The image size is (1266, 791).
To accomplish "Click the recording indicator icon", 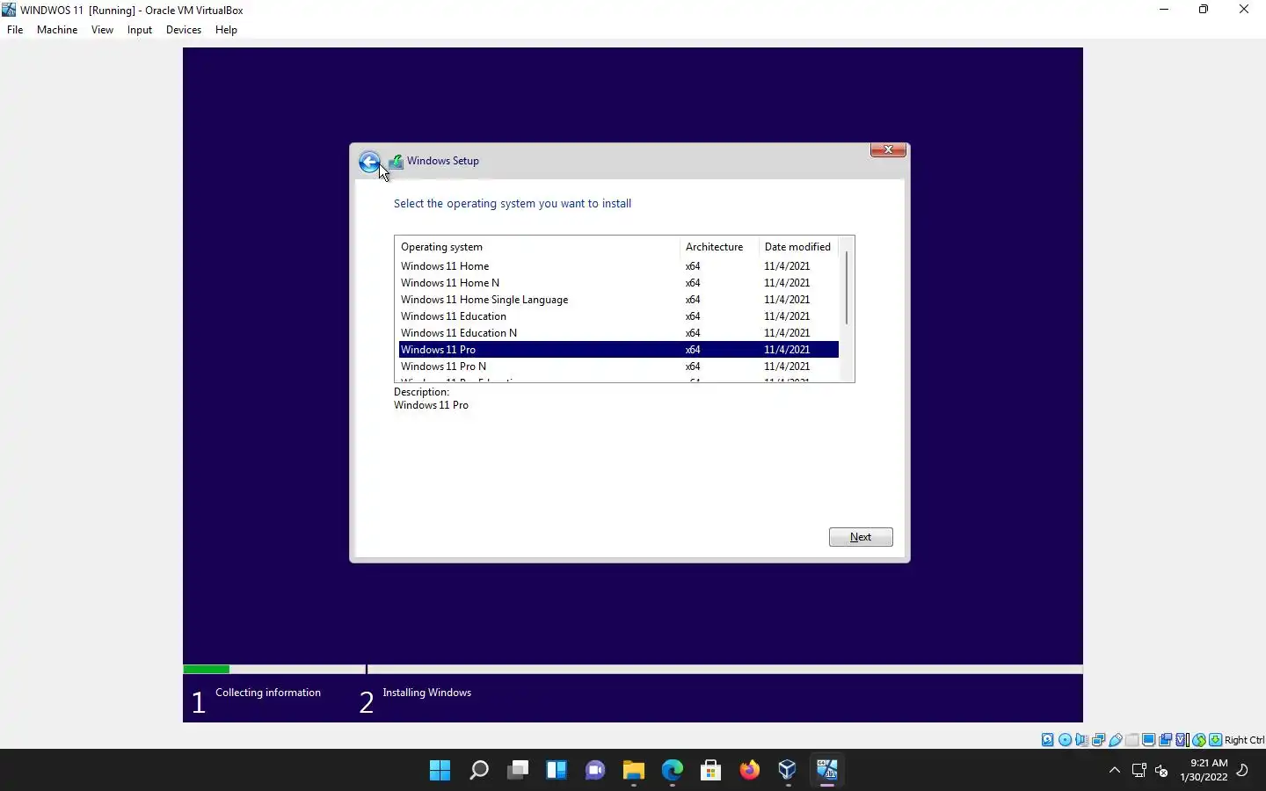I will [1166, 740].
